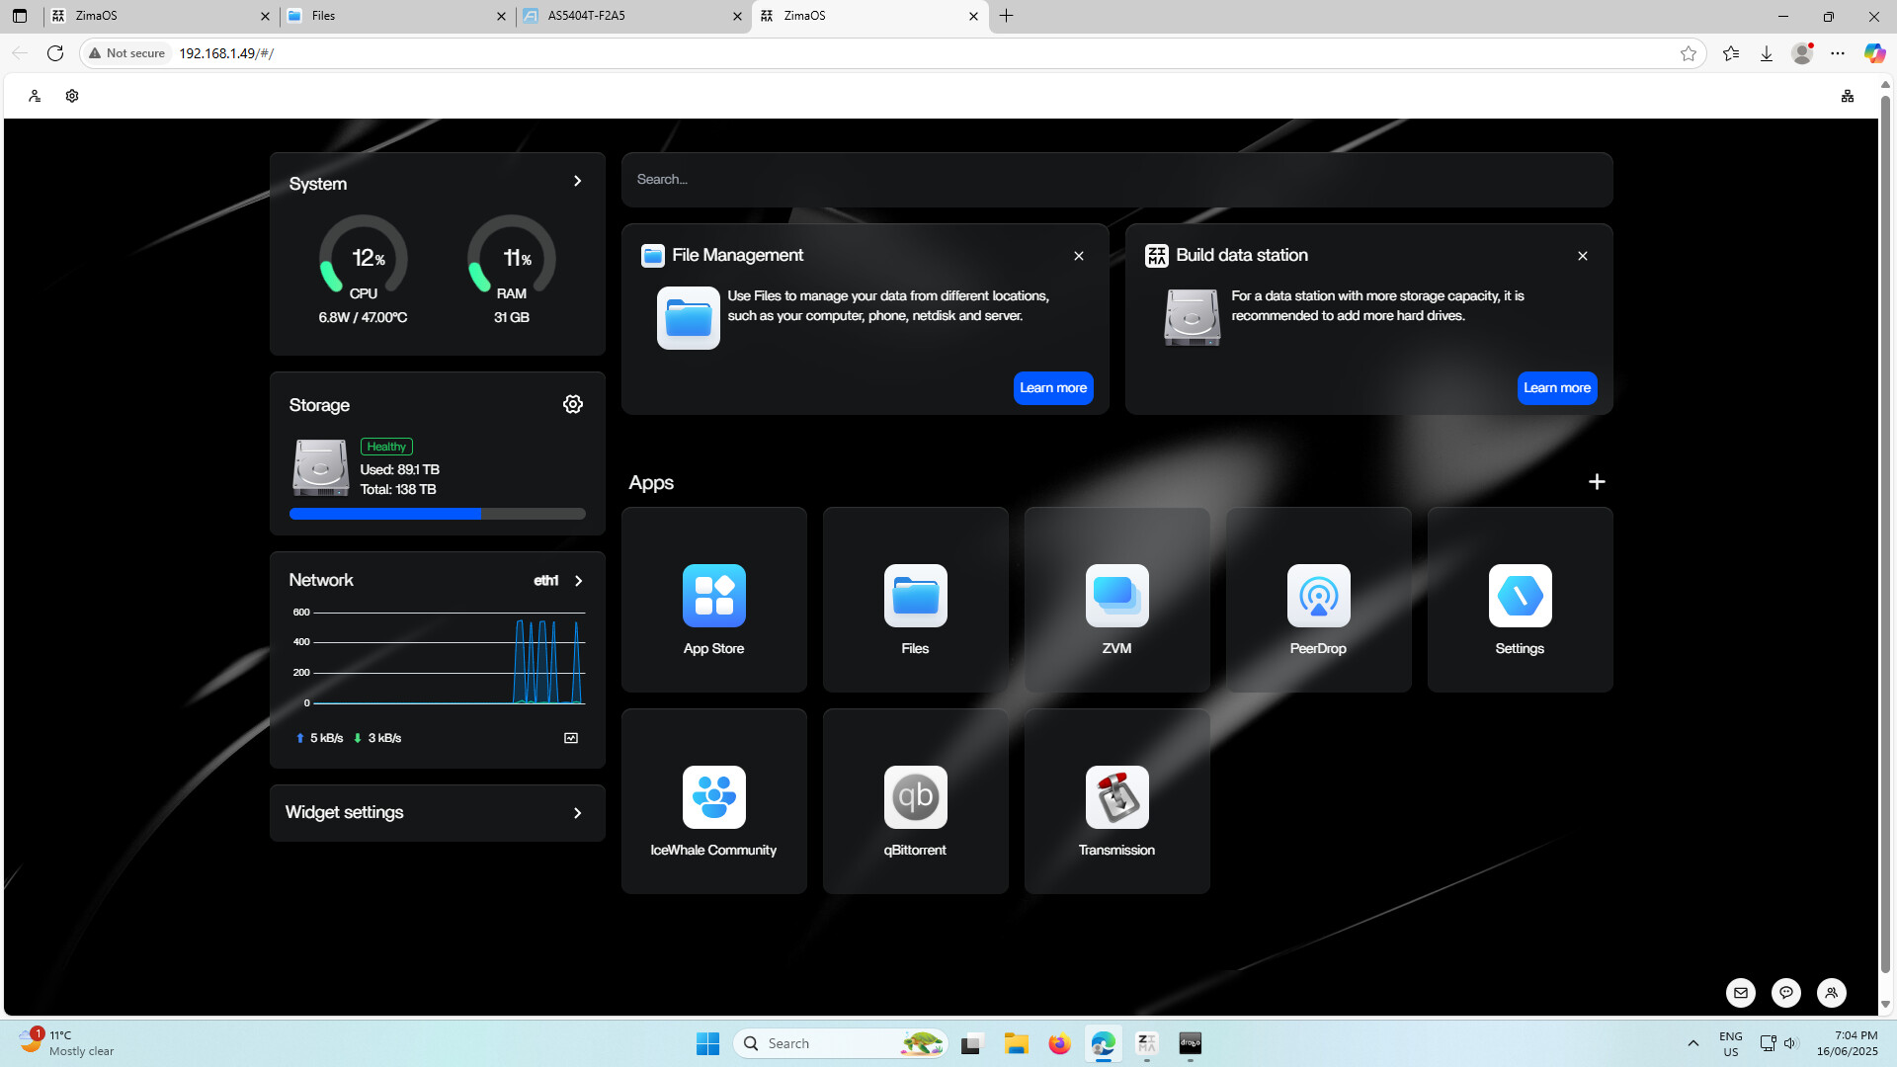Launch qBittorrent app
Screen dimensions: 1897x1067
pyautogui.click(x=915, y=801)
